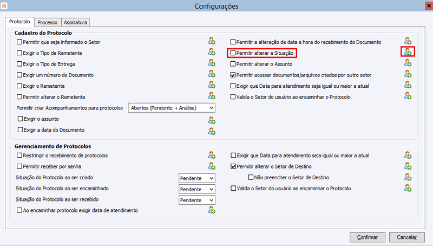Image resolution: width=433 pixels, height=246 pixels.
Task: Click the Cancelar button
Action: point(407,237)
